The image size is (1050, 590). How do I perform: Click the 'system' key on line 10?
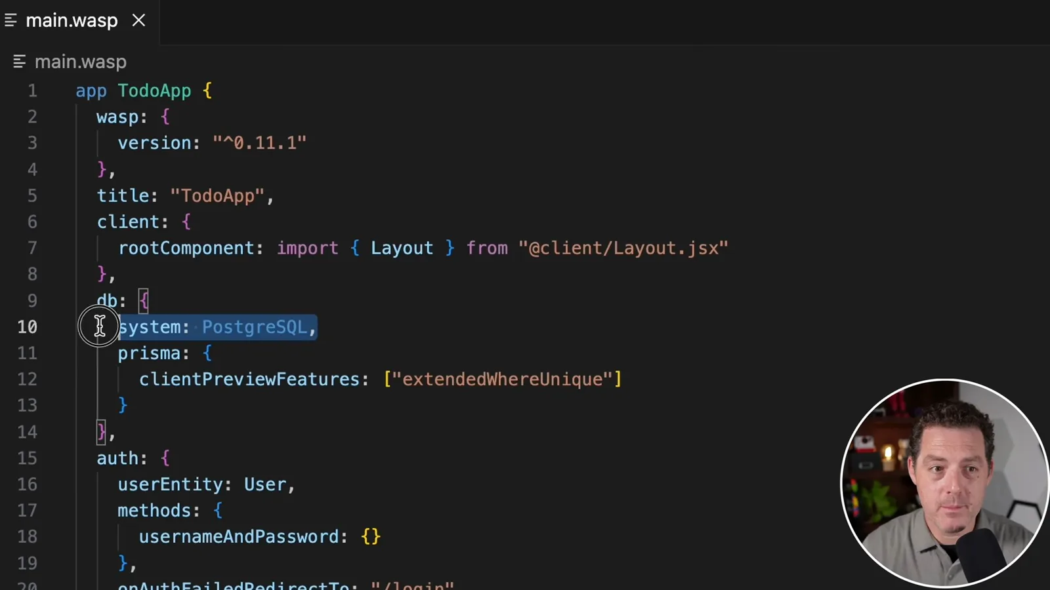[149, 326]
